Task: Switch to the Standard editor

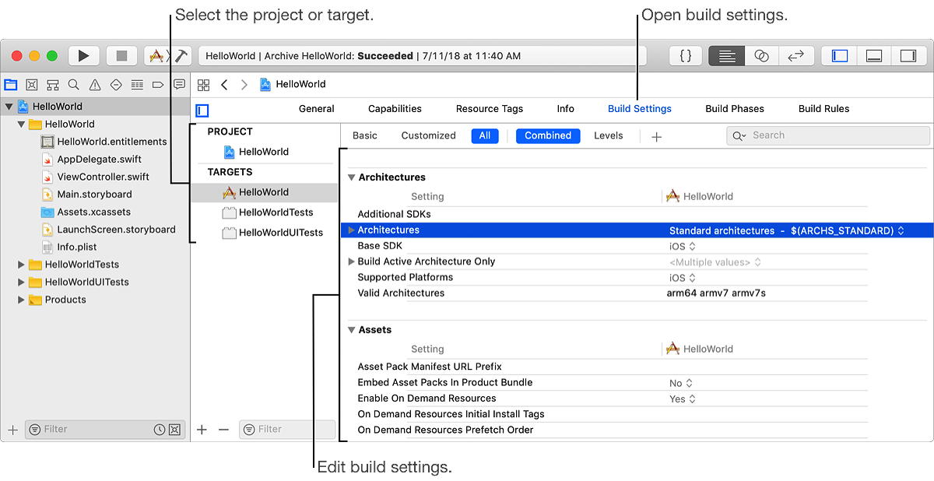Action: (727, 56)
